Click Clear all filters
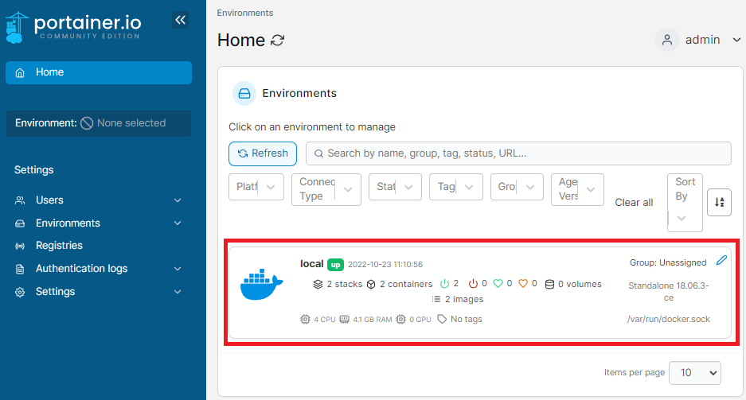This screenshot has height=400, width=746. [634, 202]
